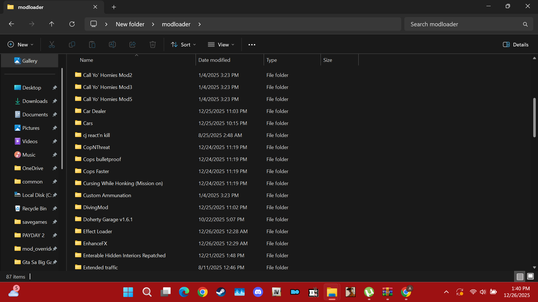Click the vertical scrollbar of the file list
The height and width of the screenshot is (302, 538).
tap(534, 117)
